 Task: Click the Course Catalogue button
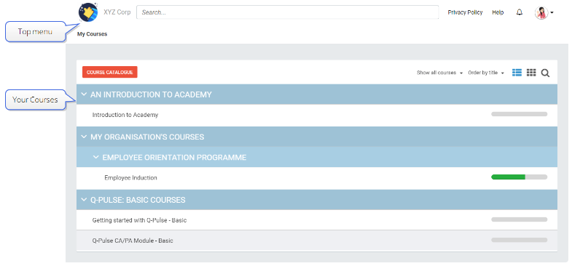[x=110, y=72]
